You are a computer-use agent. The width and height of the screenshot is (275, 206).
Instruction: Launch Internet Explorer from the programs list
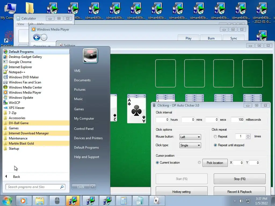(36, 67)
